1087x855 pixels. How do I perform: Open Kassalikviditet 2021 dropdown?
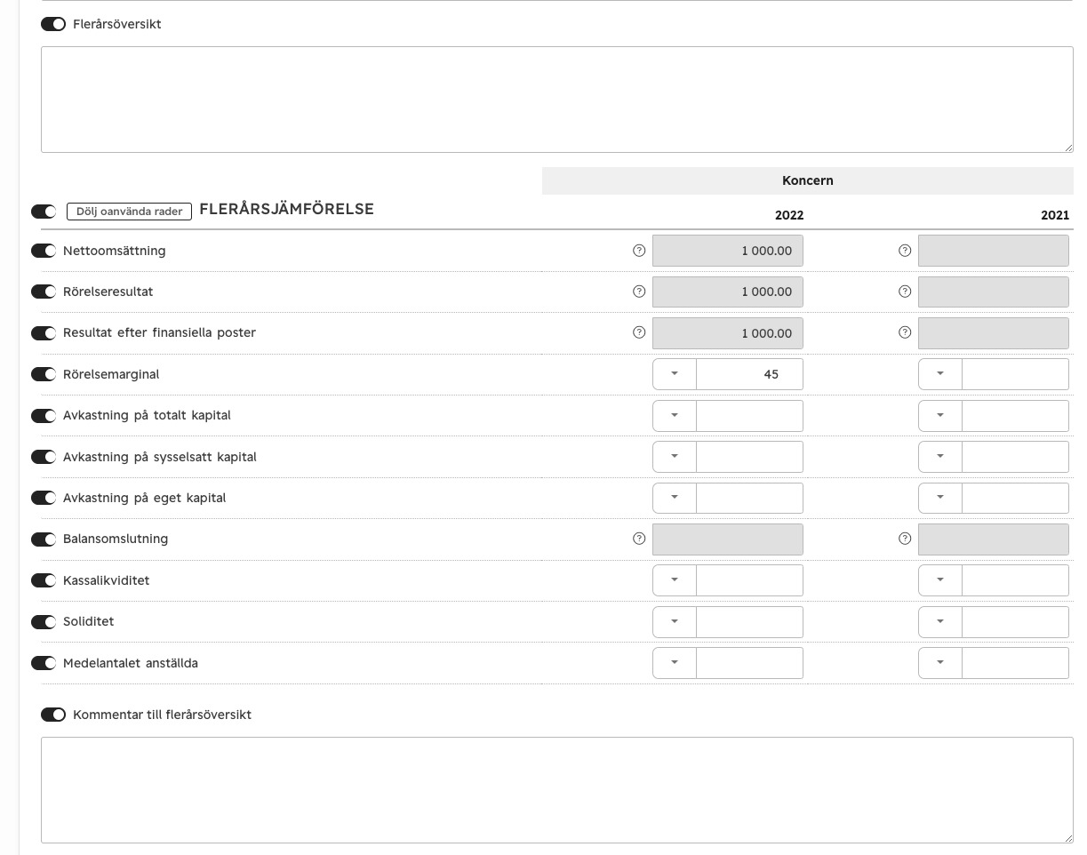(940, 580)
